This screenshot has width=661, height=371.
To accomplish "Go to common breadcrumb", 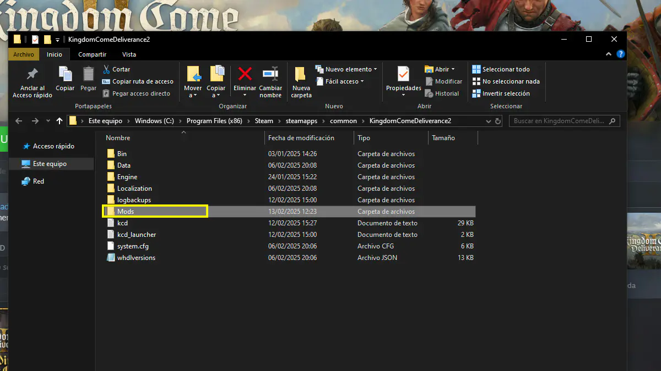I will click(x=344, y=121).
